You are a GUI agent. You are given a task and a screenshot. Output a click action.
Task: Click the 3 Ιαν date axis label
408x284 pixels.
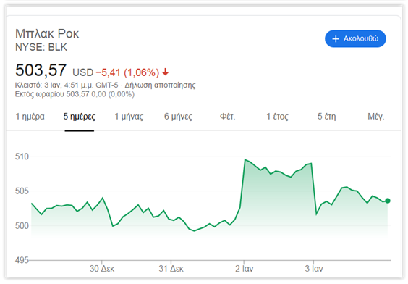coord(314,269)
